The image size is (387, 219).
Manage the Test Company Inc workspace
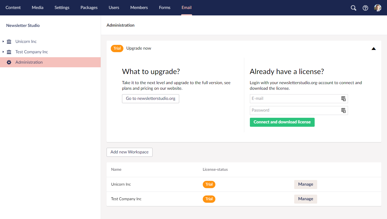(x=306, y=199)
